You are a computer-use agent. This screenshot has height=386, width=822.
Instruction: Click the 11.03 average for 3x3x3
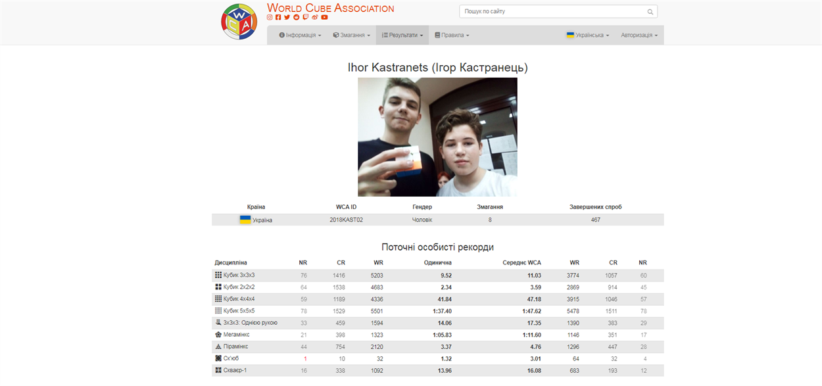pyautogui.click(x=533, y=275)
